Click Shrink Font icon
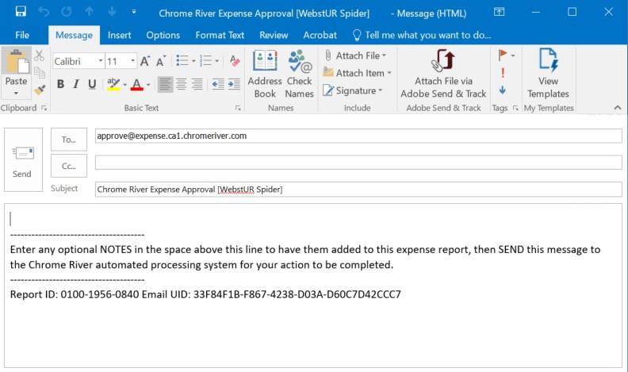This screenshot has width=628, height=372. tap(161, 61)
